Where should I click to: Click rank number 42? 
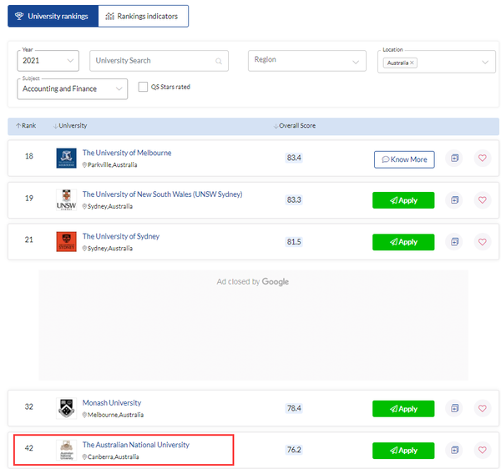coord(29,448)
